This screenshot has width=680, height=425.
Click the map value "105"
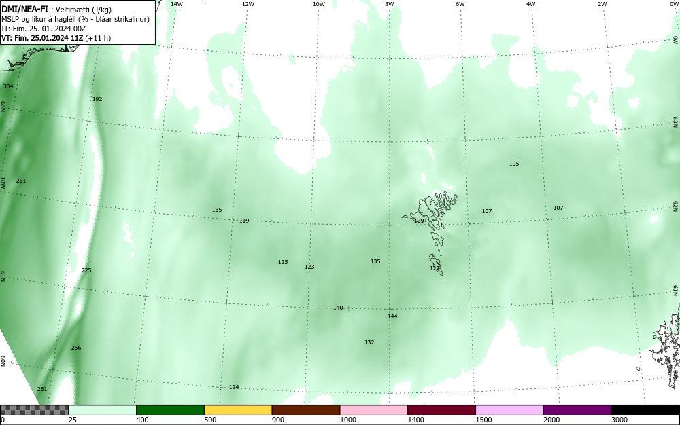pos(514,164)
